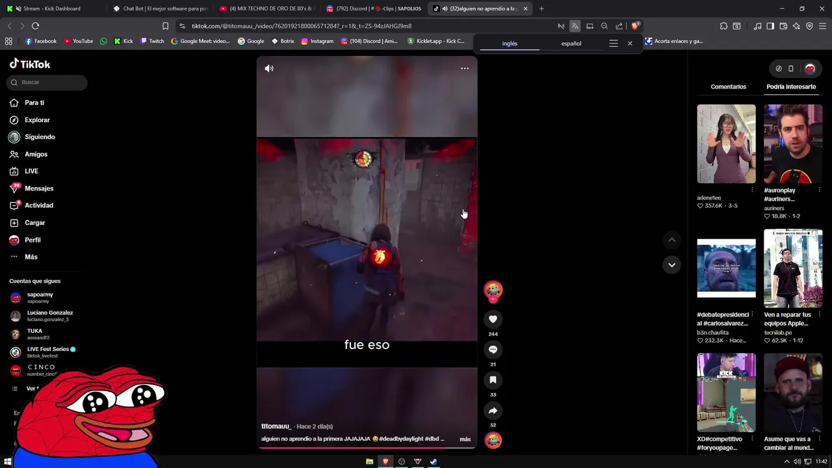This screenshot has height=468, width=832.
Task: Open the #debatepresidencial video thumbnail
Action: click(x=726, y=268)
